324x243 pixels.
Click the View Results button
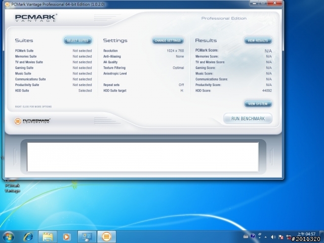(258, 40)
